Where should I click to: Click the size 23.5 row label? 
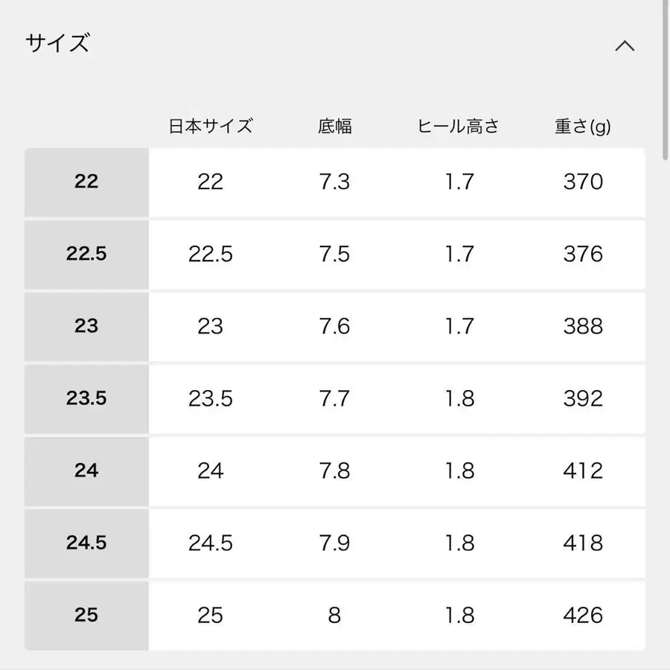pos(86,399)
